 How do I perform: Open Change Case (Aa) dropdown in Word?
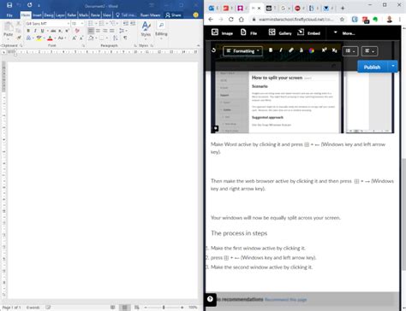click(x=61, y=38)
